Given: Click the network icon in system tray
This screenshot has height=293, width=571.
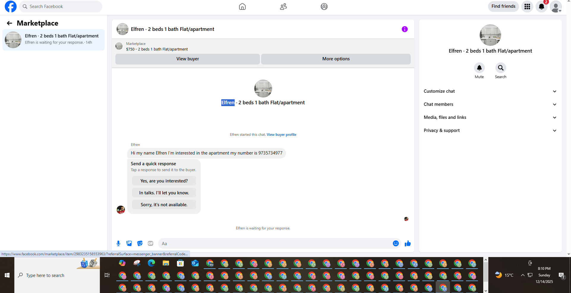Looking at the screenshot, I should click(x=530, y=275).
